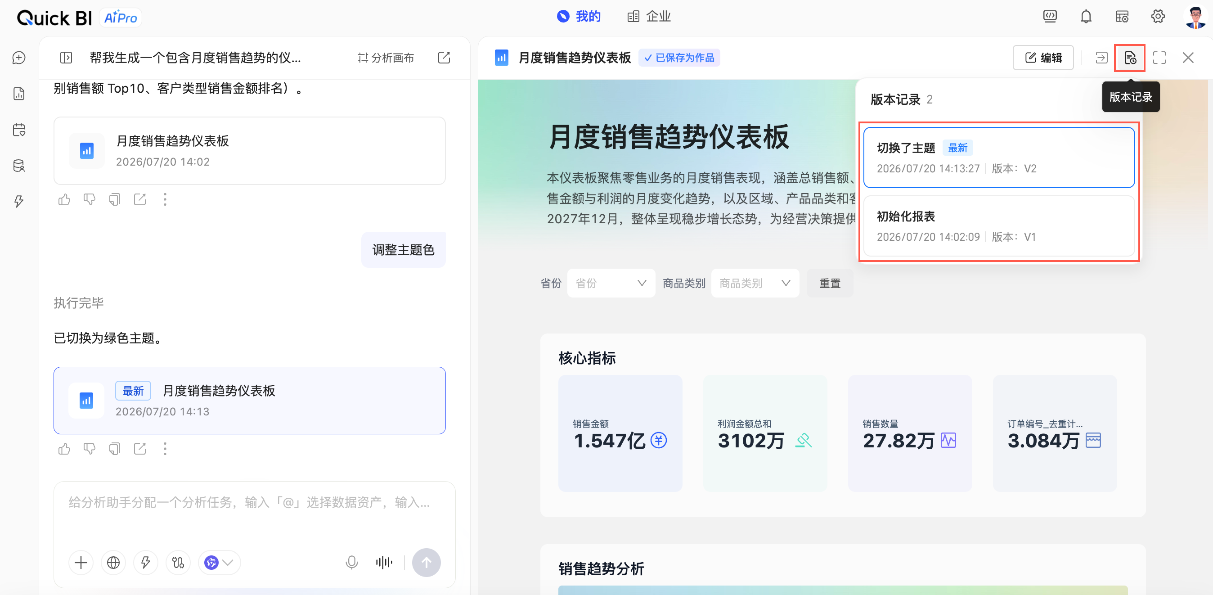Viewport: 1213px width, 595px height.
Task: Open more options for 14:13 response
Action: (165, 449)
